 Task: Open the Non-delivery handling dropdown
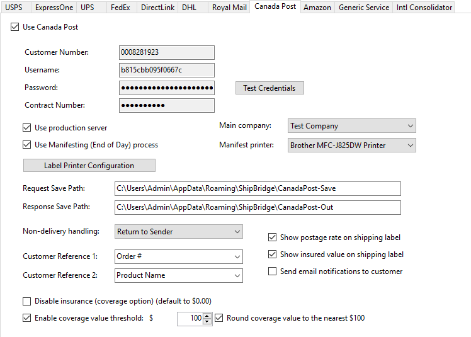(x=179, y=232)
